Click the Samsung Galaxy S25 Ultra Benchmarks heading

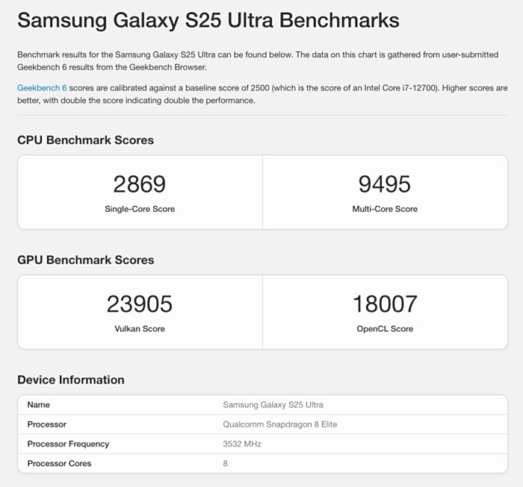(x=208, y=20)
